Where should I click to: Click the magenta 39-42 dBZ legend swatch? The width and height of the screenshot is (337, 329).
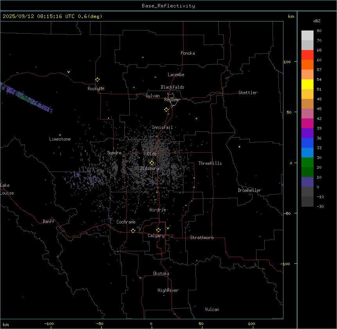tap(307, 123)
